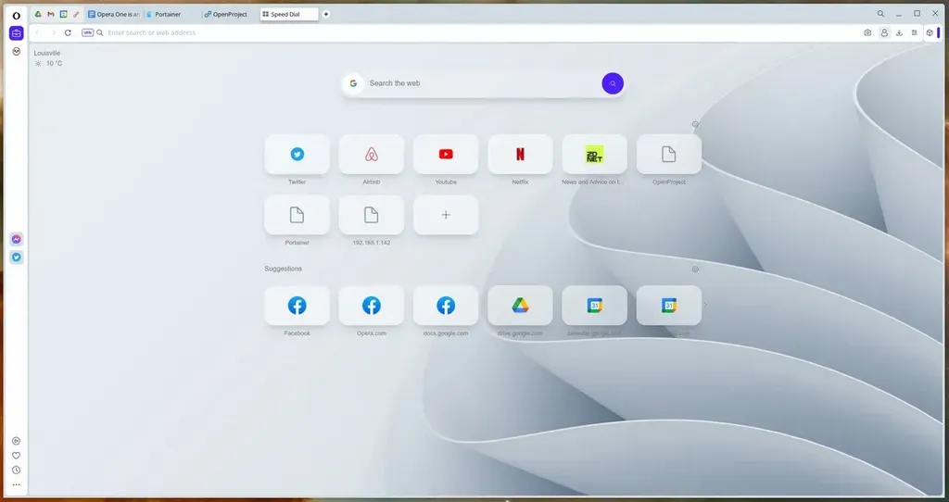Screen dimensions: 949x502
Task: Open the Player icon in the sidebar
Action: pos(17,441)
